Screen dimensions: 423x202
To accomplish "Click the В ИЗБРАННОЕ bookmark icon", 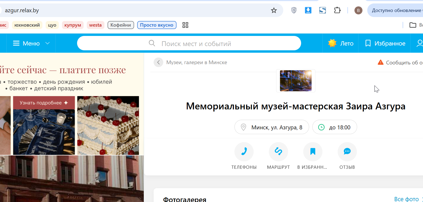I will [313, 152].
